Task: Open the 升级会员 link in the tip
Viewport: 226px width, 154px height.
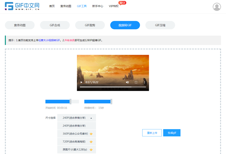Action: coord(69,40)
